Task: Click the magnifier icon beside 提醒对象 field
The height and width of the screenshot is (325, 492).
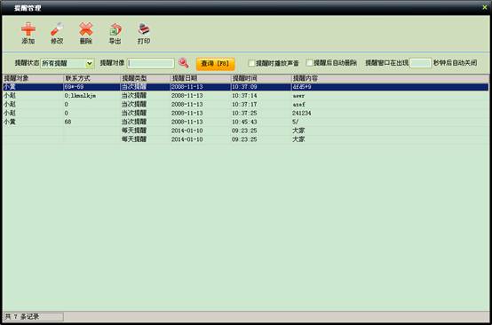Action: pos(184,63)
